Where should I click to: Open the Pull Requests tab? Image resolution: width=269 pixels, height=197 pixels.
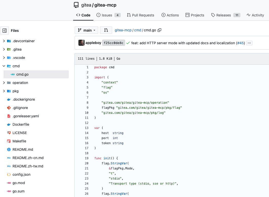(140, 15)
